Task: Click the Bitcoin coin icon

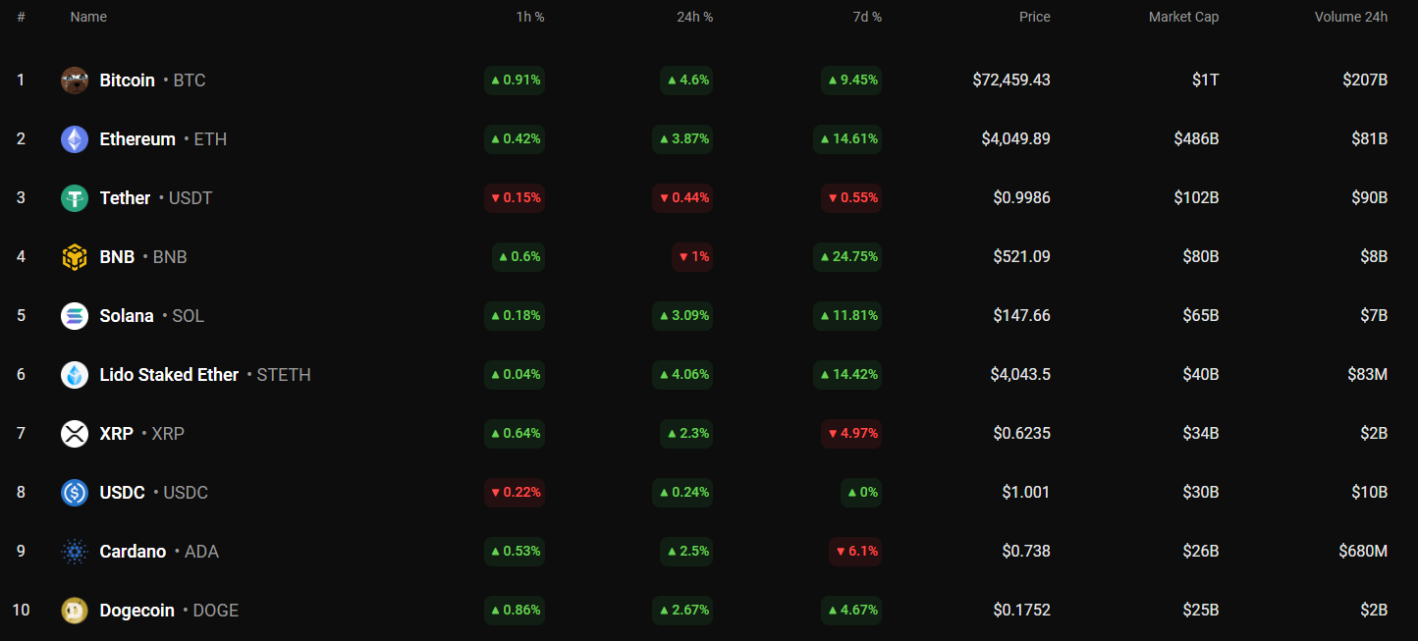Action: point(75,80)
